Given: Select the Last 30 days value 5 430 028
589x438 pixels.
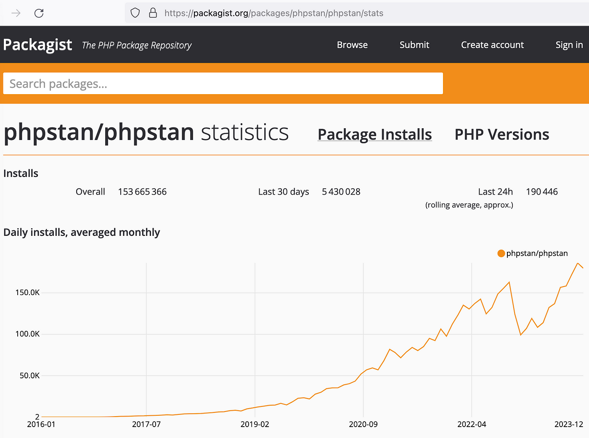Looking at the screenshot, I should (341, 192).
